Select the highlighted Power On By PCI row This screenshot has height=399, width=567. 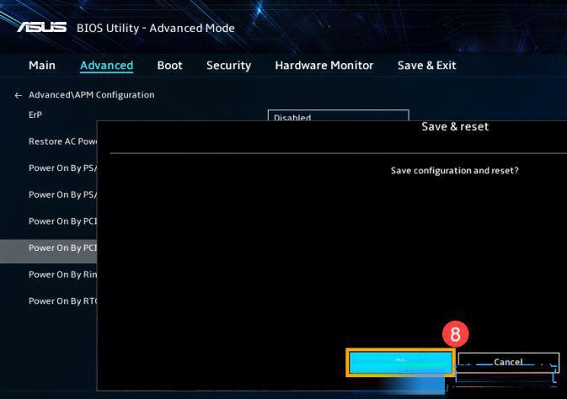pos(62,248)
